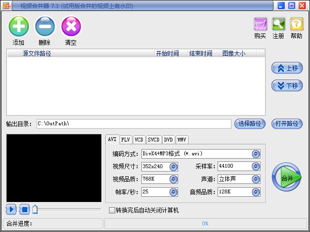Open the Help (帮助) question icon
The image size is (310, 232).
(x=297, y=24)
